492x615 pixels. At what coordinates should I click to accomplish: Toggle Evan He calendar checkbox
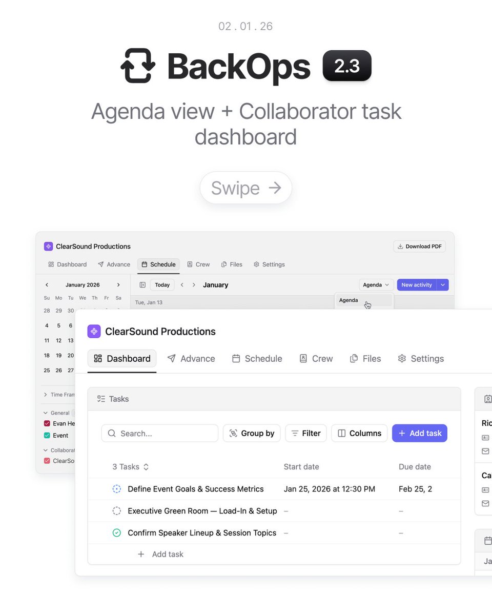pyautogui.click(x=47, y=424)
